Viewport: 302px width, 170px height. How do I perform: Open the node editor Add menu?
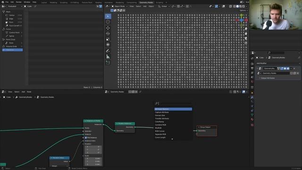pos(23,92)
